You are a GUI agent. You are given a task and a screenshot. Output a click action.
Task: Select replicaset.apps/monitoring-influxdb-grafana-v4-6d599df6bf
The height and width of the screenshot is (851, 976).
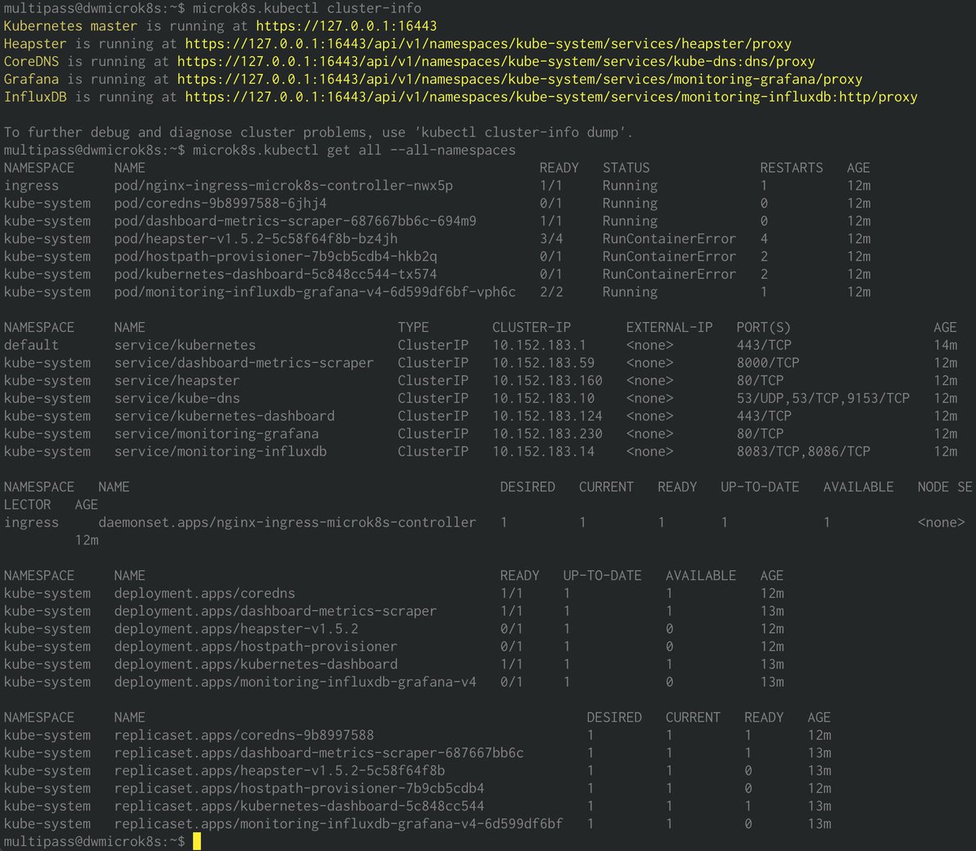point(338,824)
